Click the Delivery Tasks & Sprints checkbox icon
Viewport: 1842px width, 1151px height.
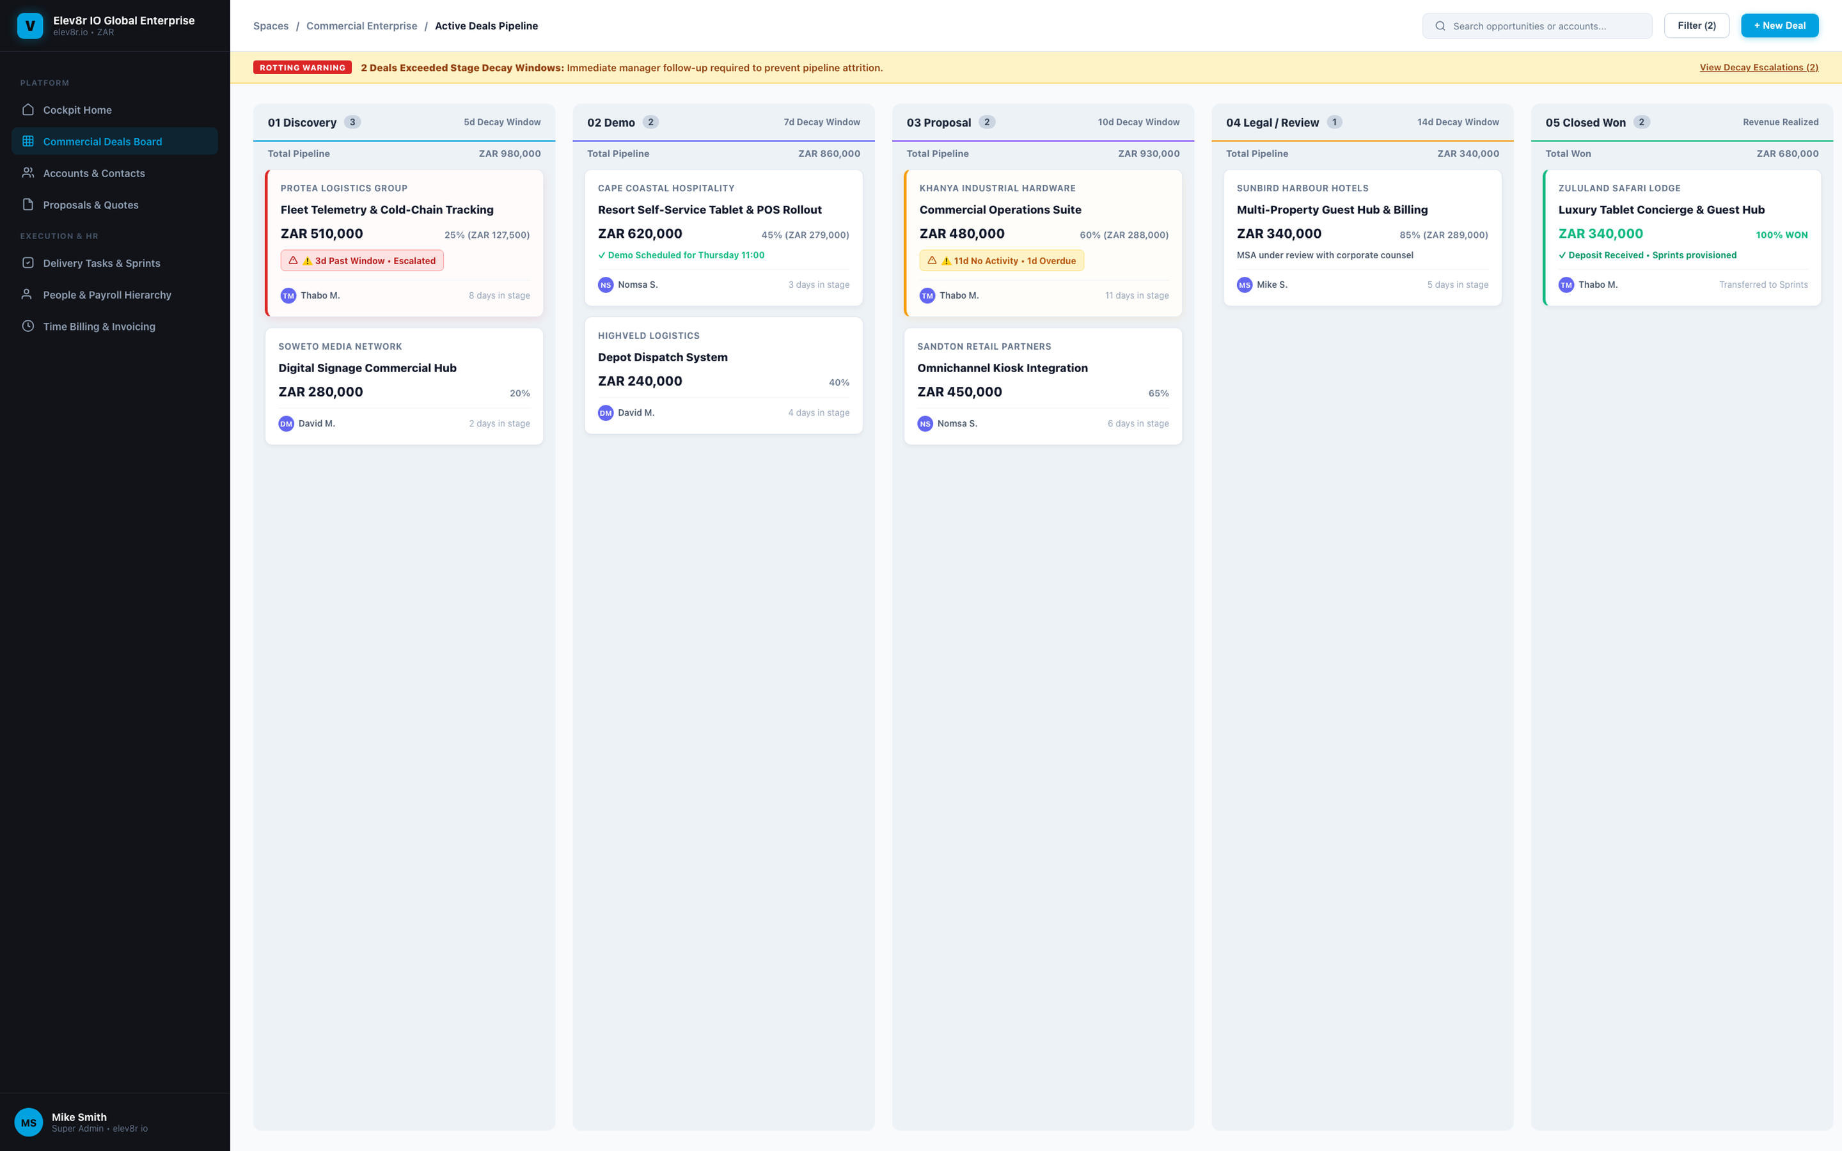coord(28,263)
